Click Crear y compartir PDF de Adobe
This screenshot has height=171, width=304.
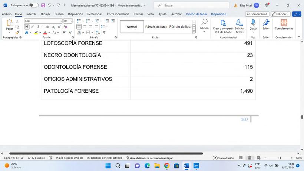click(x=223, y=26)
